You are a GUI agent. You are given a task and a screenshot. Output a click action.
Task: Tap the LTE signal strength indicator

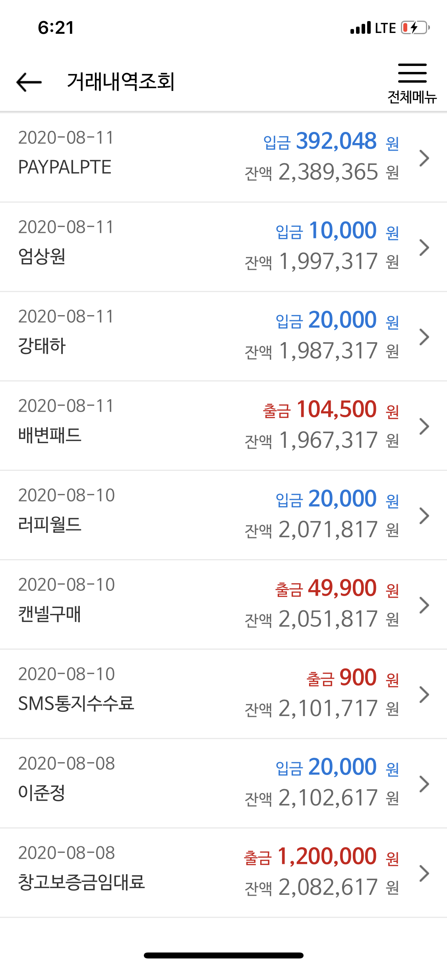tap(373, 28)
